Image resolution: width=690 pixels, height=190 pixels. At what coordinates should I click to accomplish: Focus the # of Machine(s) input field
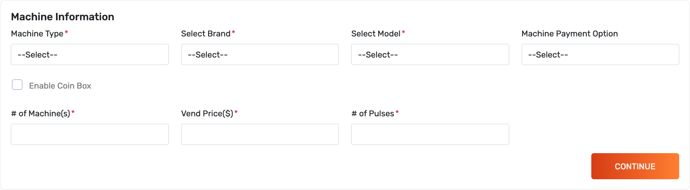[x=90, y=135]
